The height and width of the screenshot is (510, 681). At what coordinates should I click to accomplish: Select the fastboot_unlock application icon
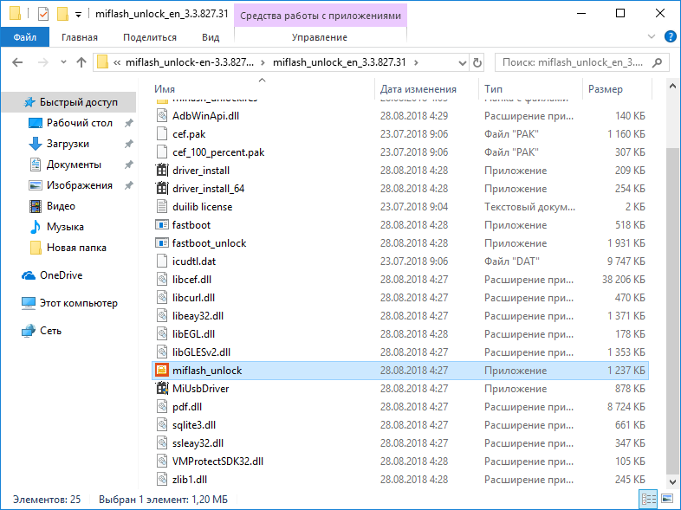point(161,243)
